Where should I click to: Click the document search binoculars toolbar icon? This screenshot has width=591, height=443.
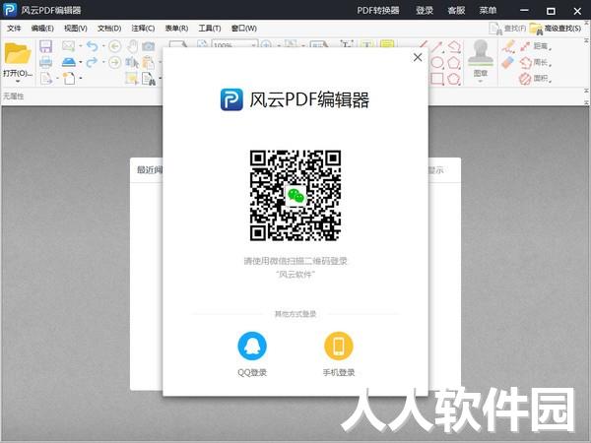click(149, 79)
